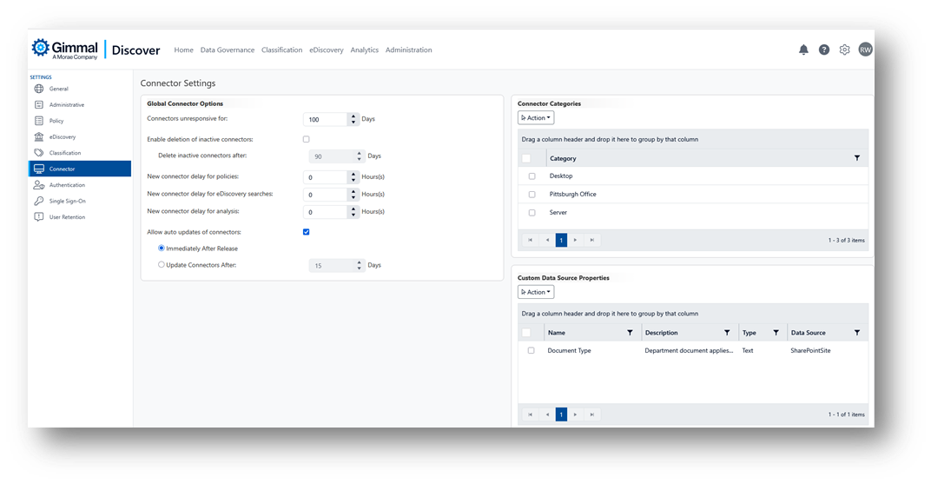Open Single Sign-On settings
This screenshot has height=484, width=931.
67,201
